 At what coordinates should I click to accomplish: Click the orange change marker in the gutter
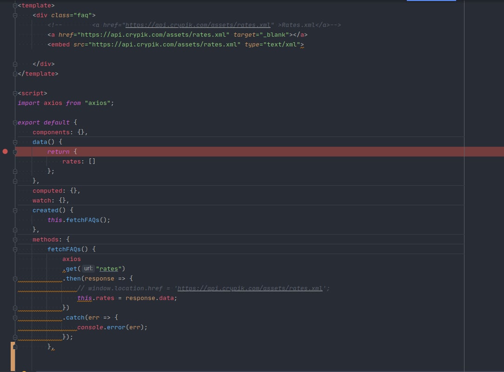[13, 356]
